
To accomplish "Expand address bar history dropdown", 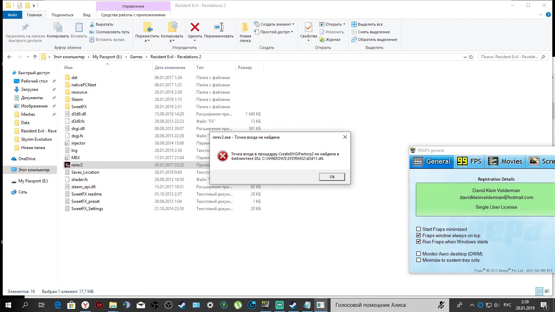I will [465, 57].
